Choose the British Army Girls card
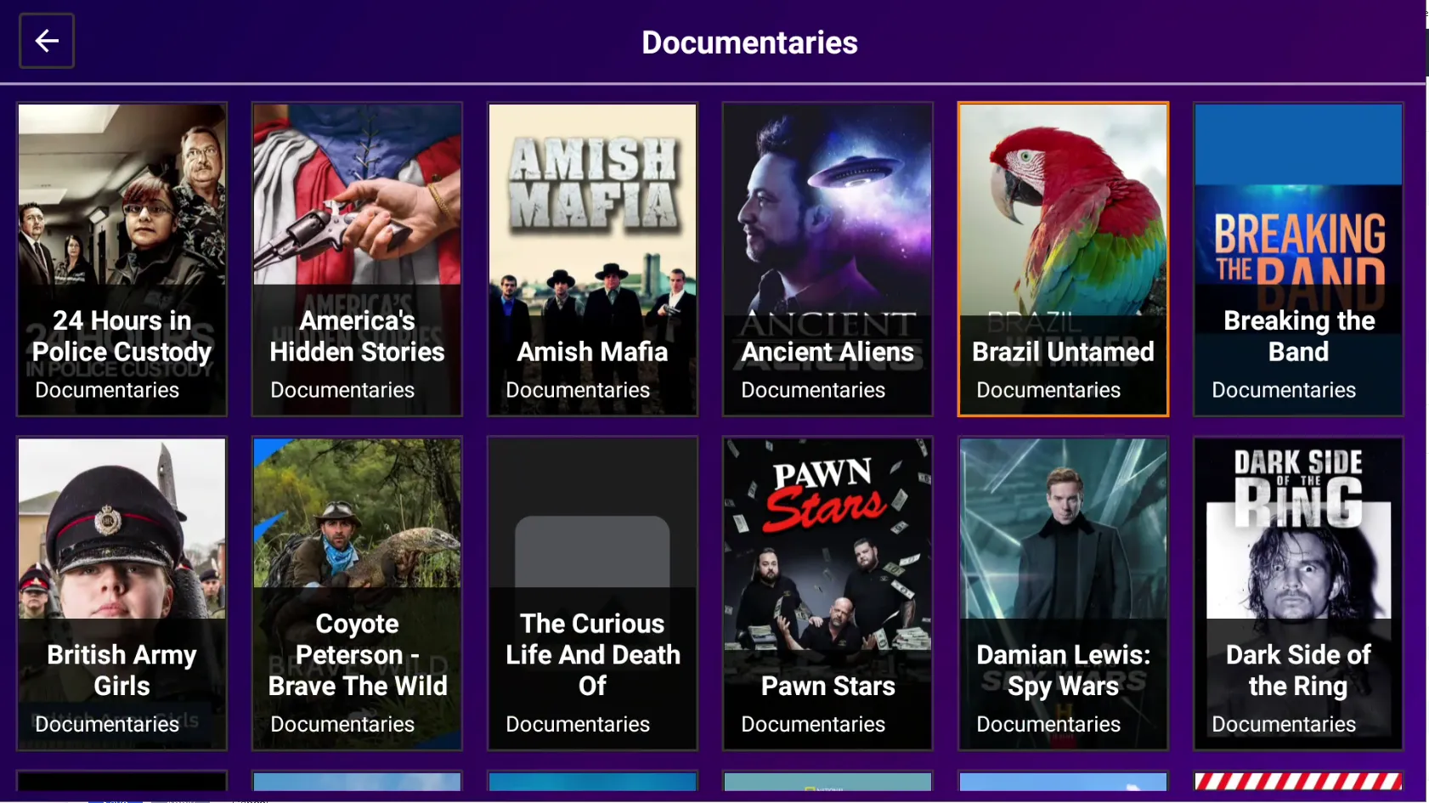The height and width of the screenshot is (803, 1429). 122,593
